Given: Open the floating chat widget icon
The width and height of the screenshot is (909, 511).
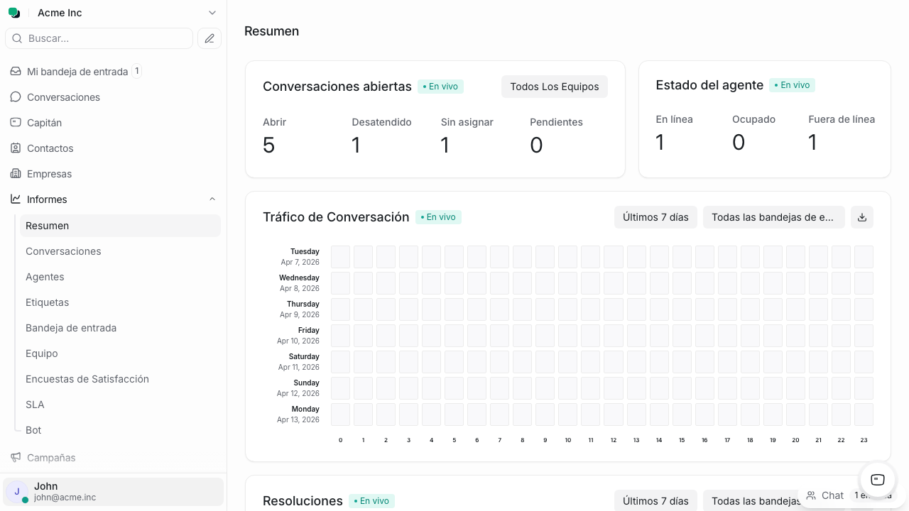Looking at the screenshot, I should click(877, 479).
